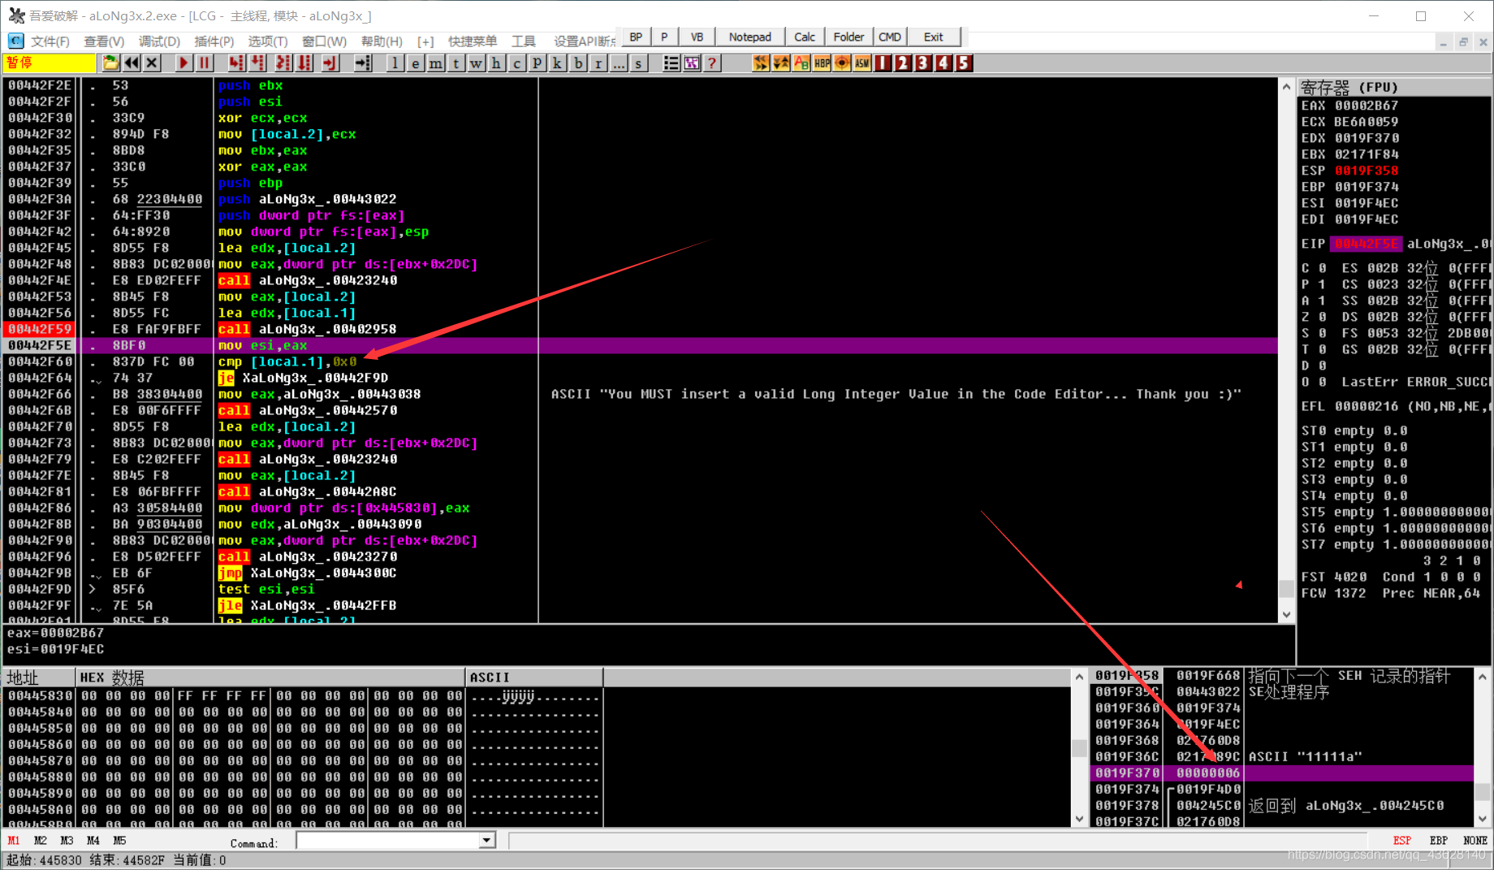The image size is (1494, 870).
Task: Click the CMD button
Action: pyautogui.click(x=890, y=37)
